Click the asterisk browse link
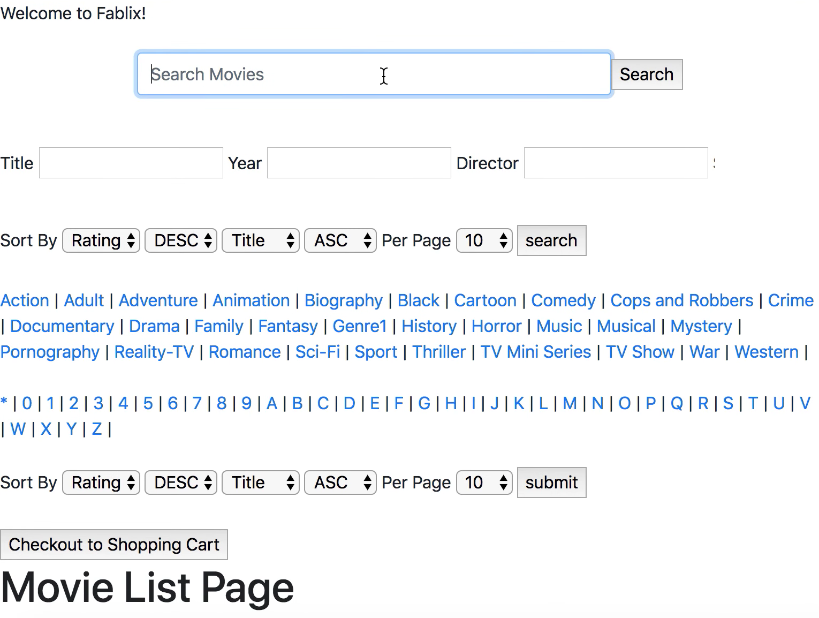Viewport: 819px width, 618px height. (4, 403)
